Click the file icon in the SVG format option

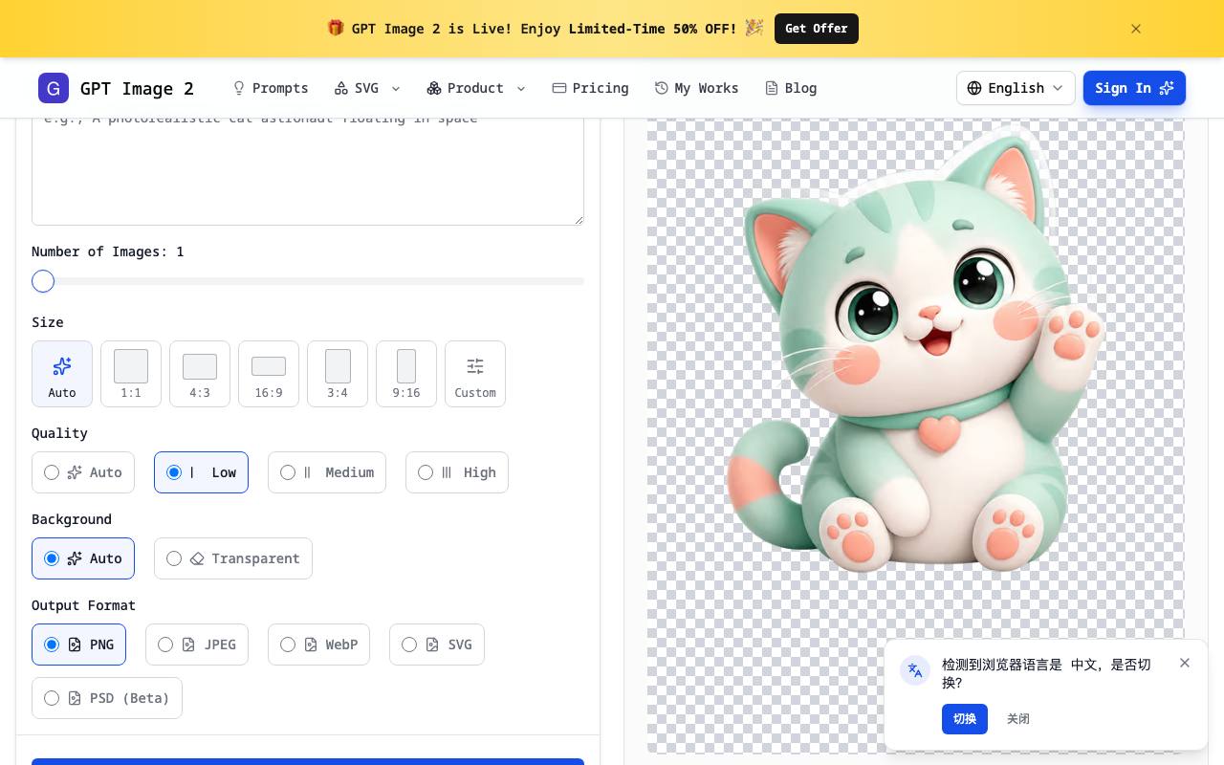coord(432,645)
